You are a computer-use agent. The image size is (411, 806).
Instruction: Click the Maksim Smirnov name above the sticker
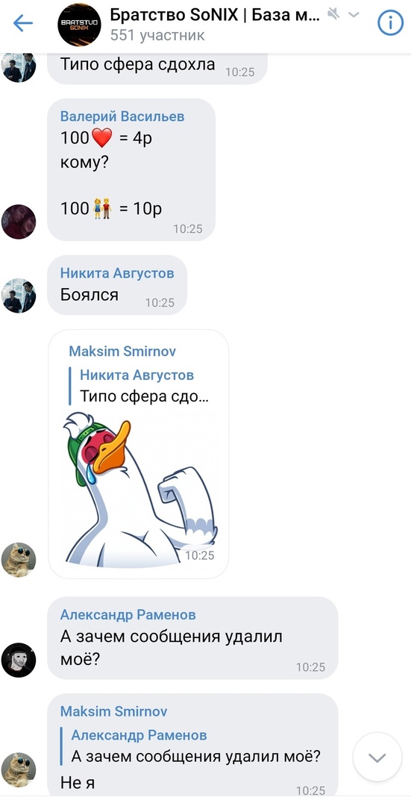(x=122, y=351)
